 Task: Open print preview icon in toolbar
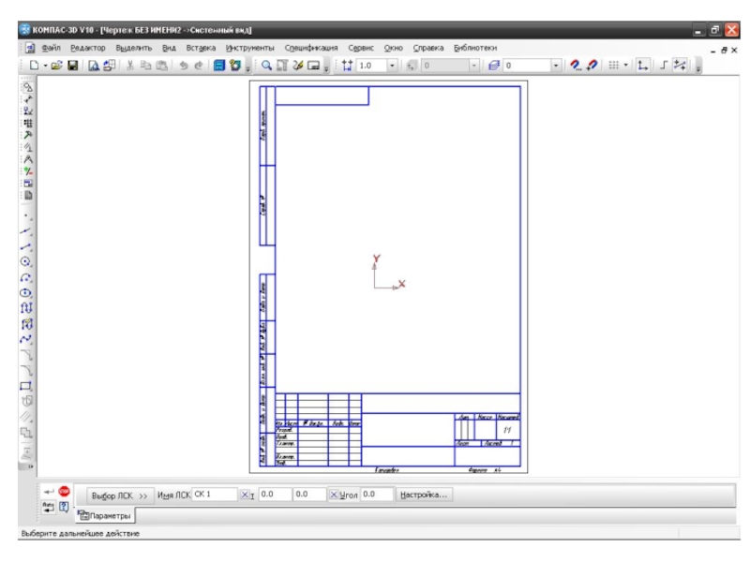(x=94, y=66)
